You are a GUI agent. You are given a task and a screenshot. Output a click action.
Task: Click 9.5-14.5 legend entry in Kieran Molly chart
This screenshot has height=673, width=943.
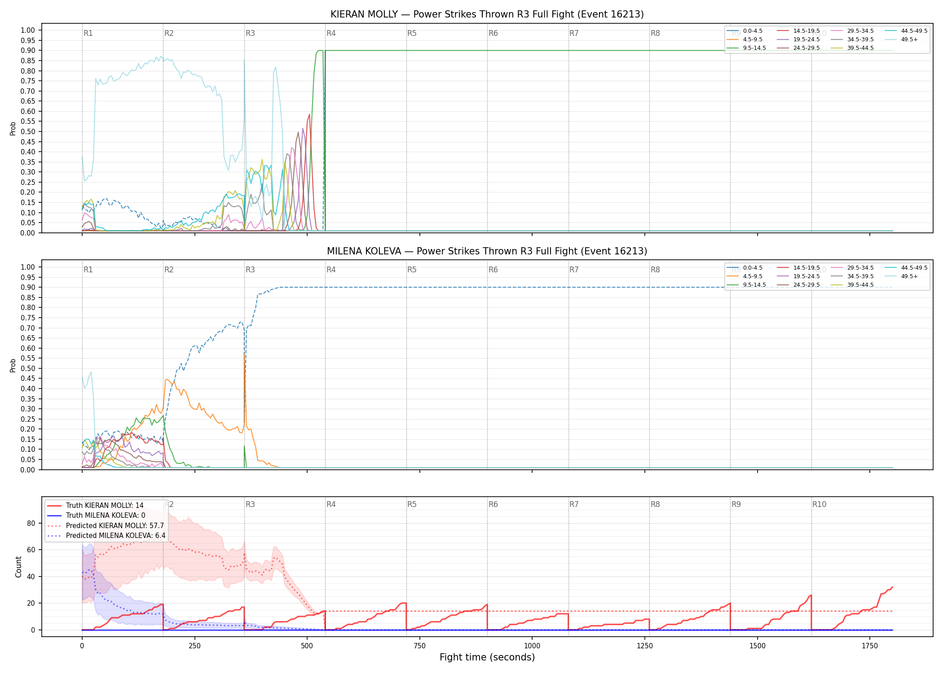pos(746,48)
